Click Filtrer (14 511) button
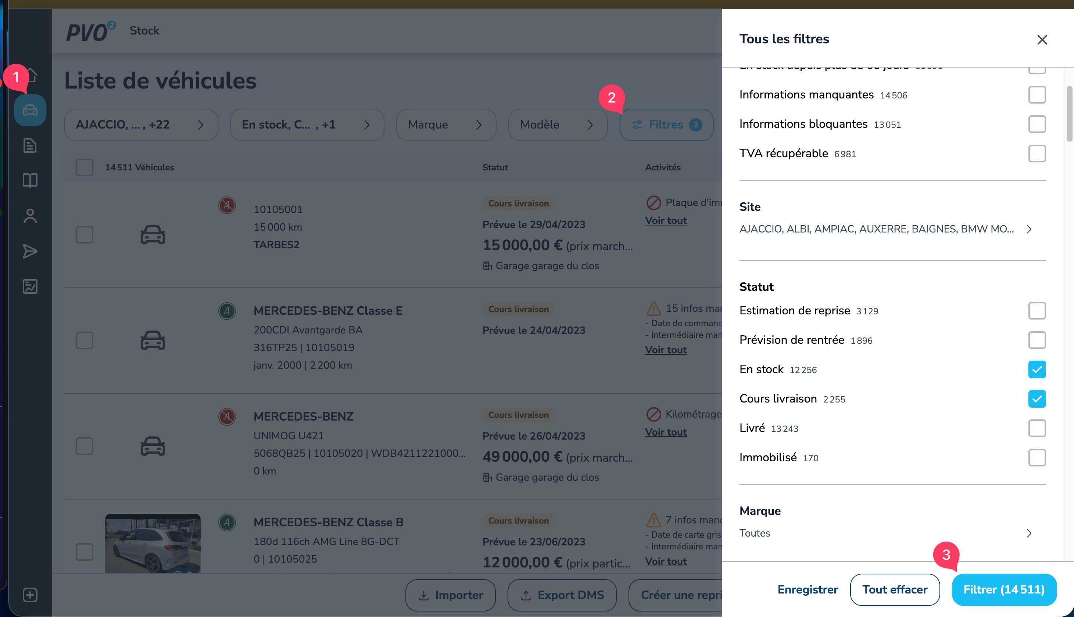The width and height of the screenshot is (1074, 617). [x=1004, y=589]
